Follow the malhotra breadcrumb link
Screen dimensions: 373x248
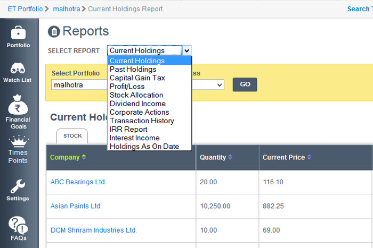(67, 9)
